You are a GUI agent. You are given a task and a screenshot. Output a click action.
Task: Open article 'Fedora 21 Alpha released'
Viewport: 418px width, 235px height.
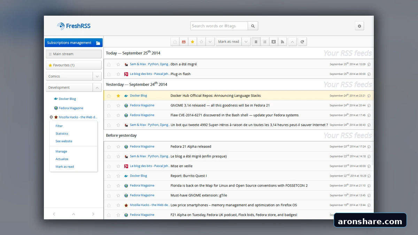(191, 147)
